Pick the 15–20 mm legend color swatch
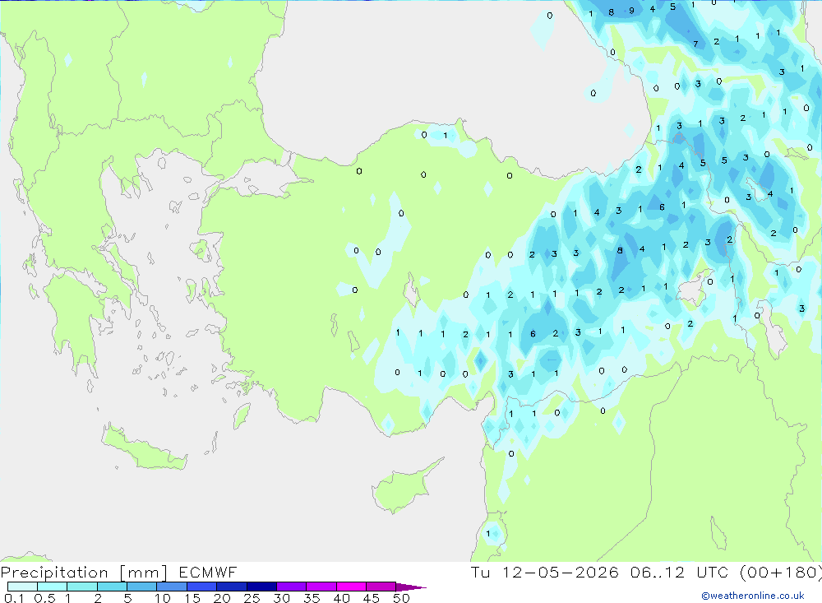This screenshot has width=822, height=603. pyautogui.click(x=202, y=587)
